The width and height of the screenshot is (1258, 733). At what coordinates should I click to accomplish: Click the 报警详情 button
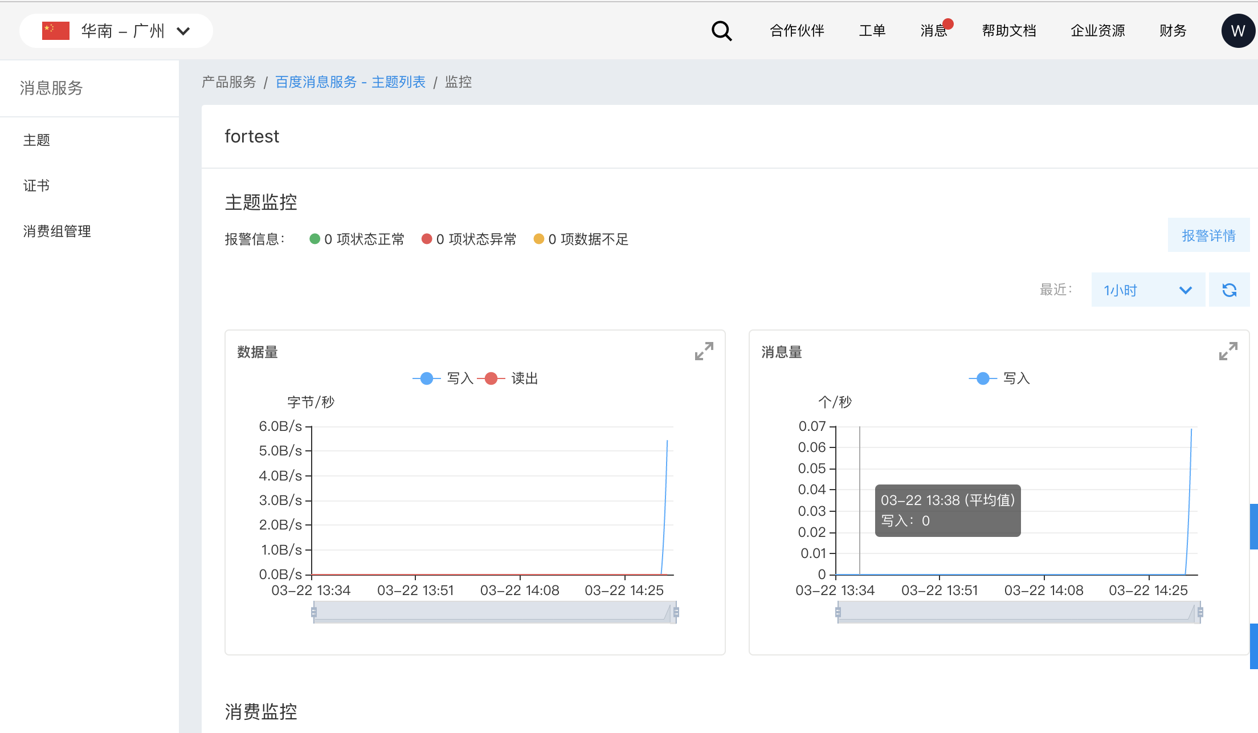coord(1208,235)
